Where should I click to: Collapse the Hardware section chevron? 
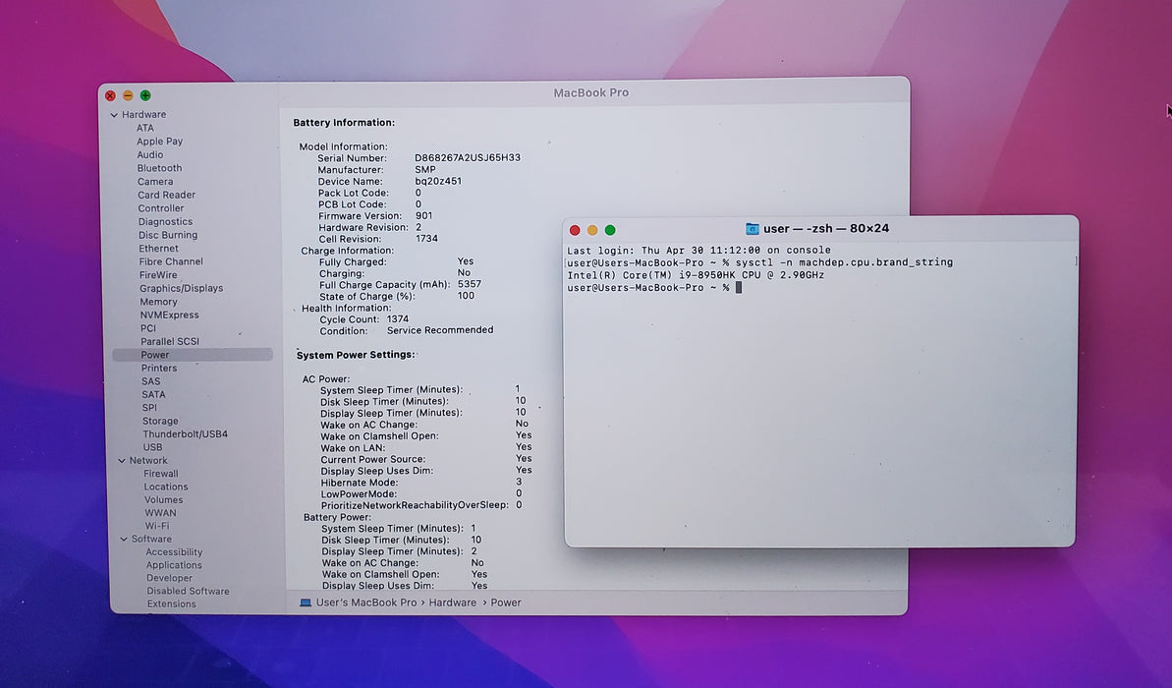(x=114, y=115)
